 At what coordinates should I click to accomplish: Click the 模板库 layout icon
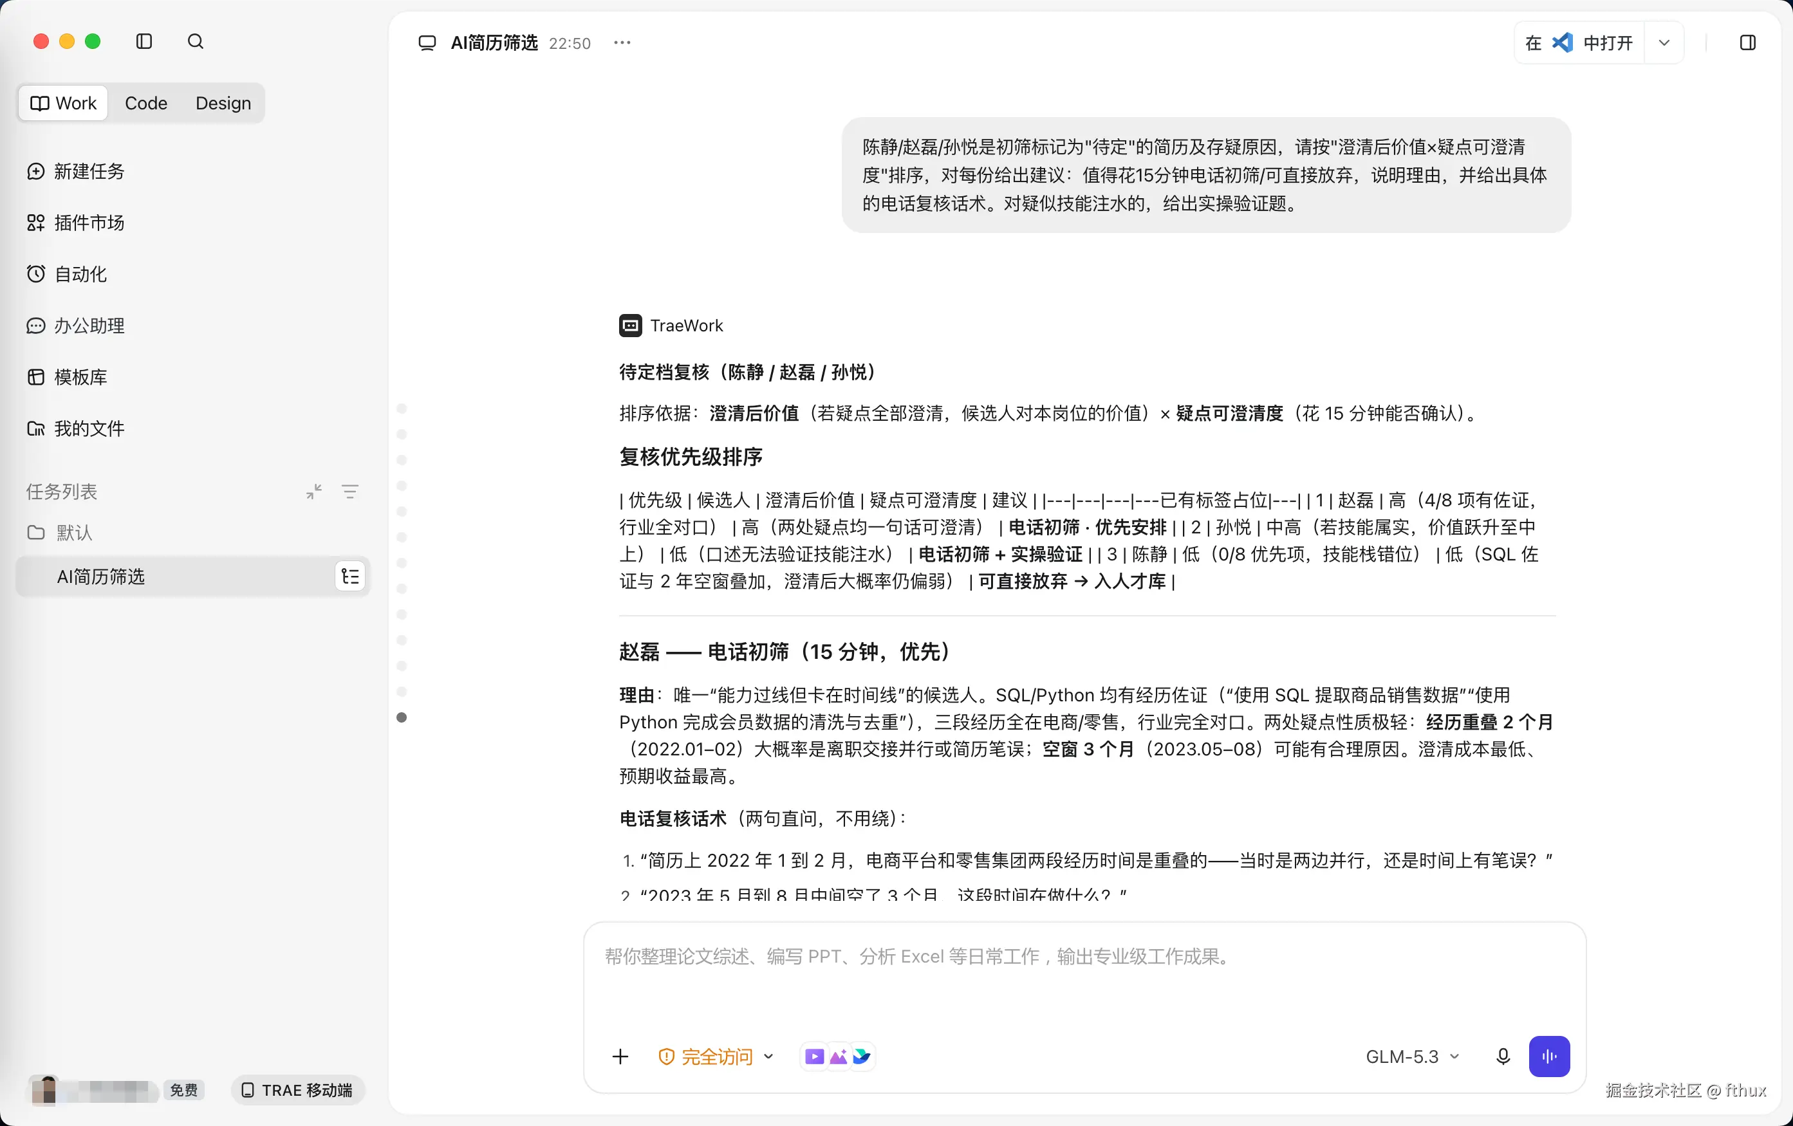click(36, 376)
